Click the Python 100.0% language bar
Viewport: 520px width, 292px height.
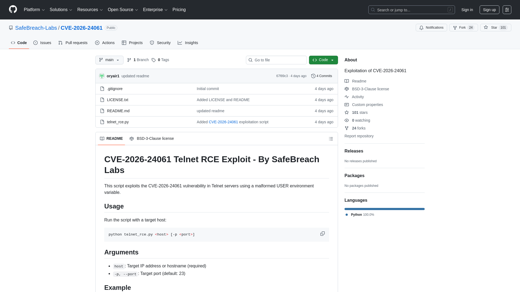(x=384, y=209)
